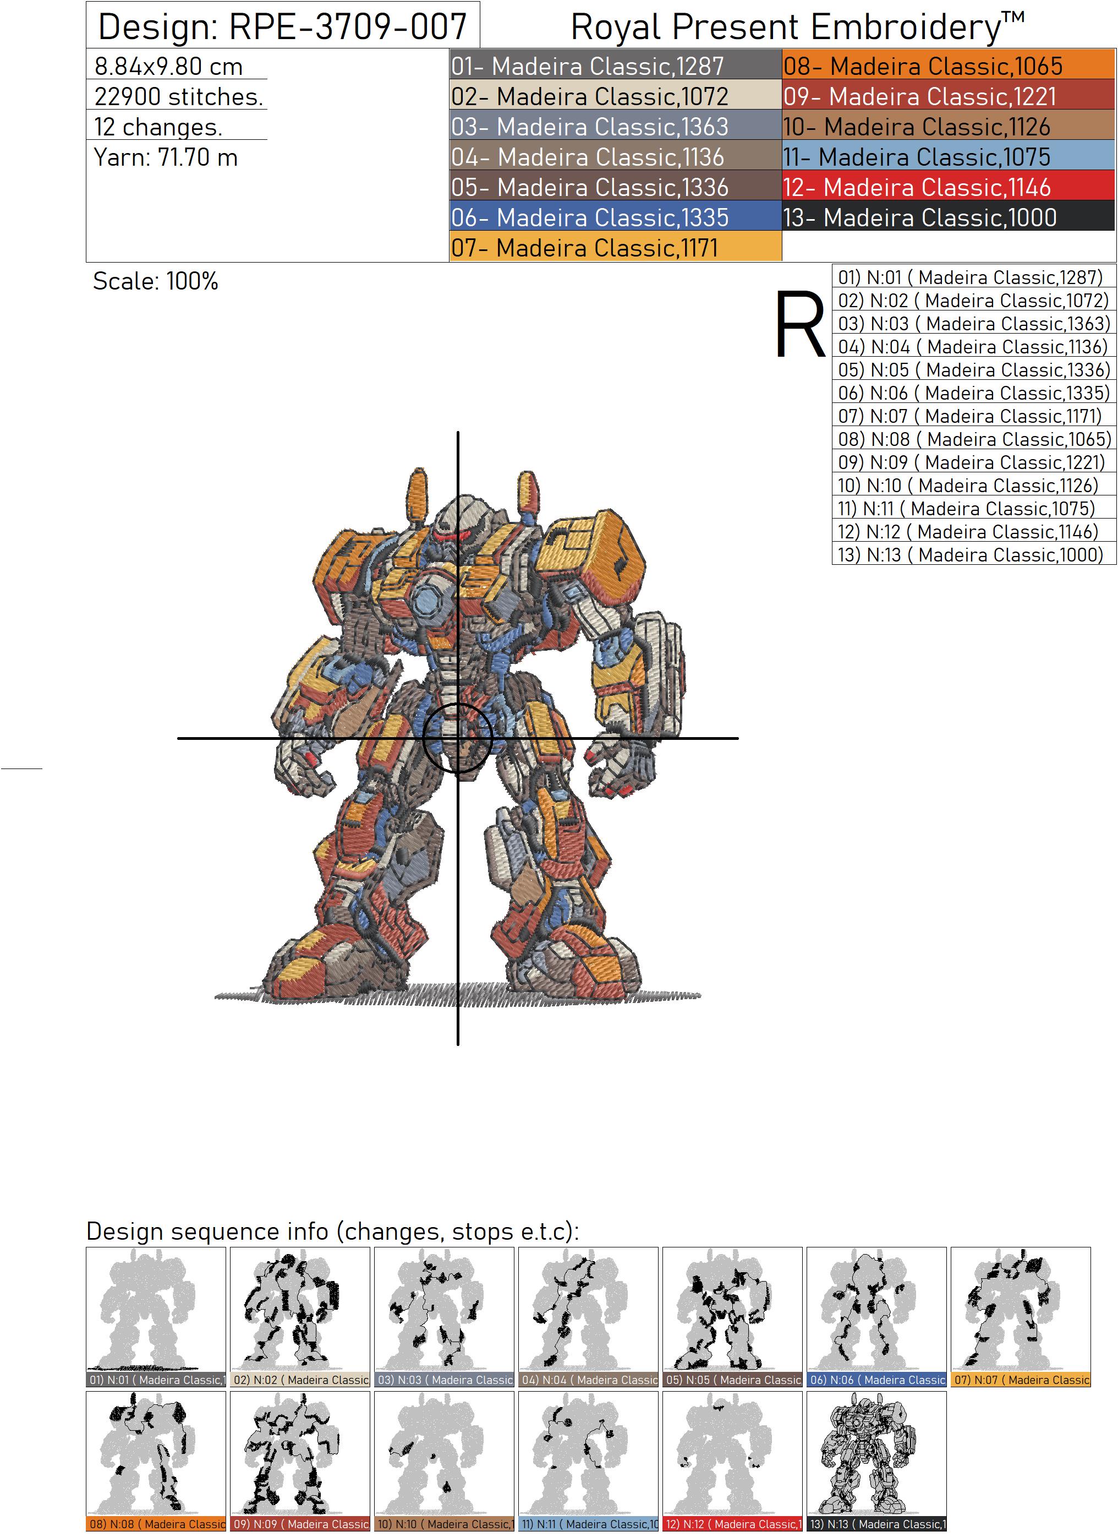Open outline thumbnail 13) N:13
The width and height of the screenshot is (1118, 1537).
(877, 1461)
